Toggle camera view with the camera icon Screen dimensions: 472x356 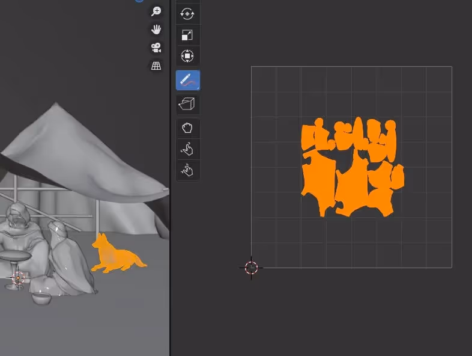coord(156,48)
